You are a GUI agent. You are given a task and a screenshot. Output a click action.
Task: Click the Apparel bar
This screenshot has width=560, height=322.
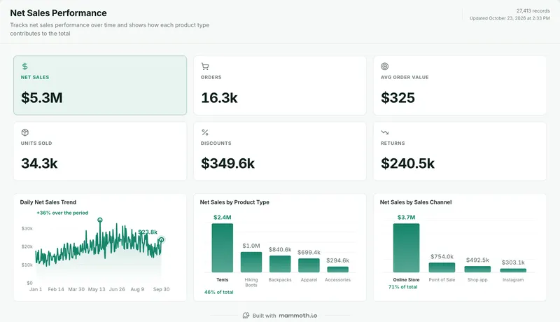(x=309, y=265)
